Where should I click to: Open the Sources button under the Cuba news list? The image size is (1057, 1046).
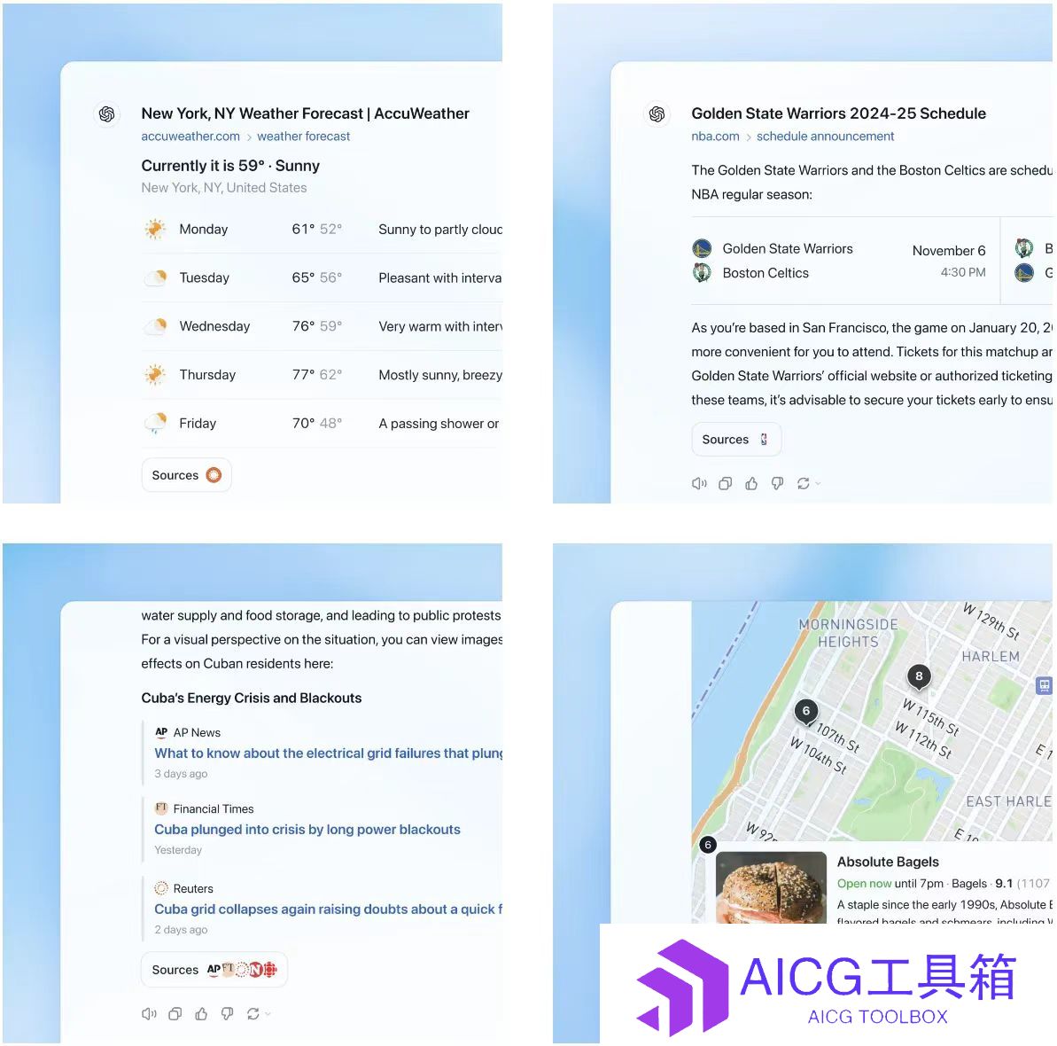coord(214,970)
